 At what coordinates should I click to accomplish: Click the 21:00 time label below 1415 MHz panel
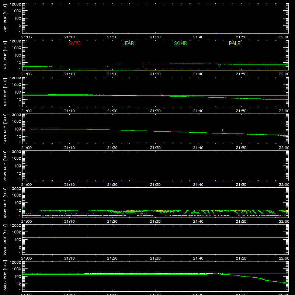tap(27, 148)
